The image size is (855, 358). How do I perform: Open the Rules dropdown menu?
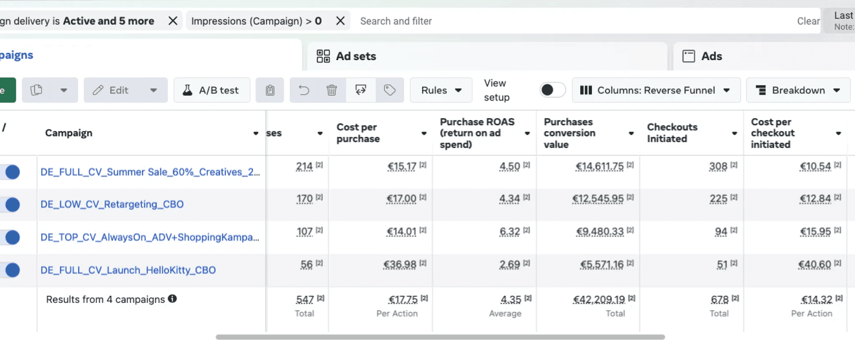pyautogui.click(x=441, y=90)
